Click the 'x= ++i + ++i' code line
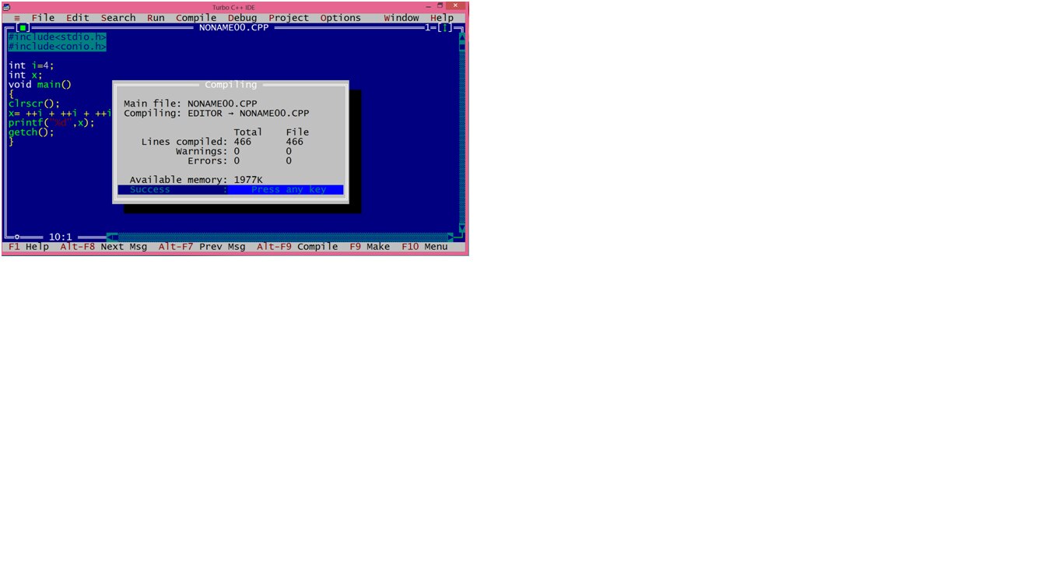Screen dimensions: 1052x573 [61, 114]
